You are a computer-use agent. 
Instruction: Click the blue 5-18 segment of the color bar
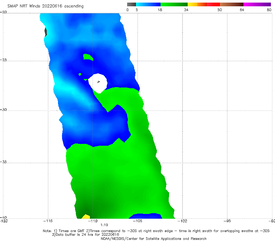148,4
